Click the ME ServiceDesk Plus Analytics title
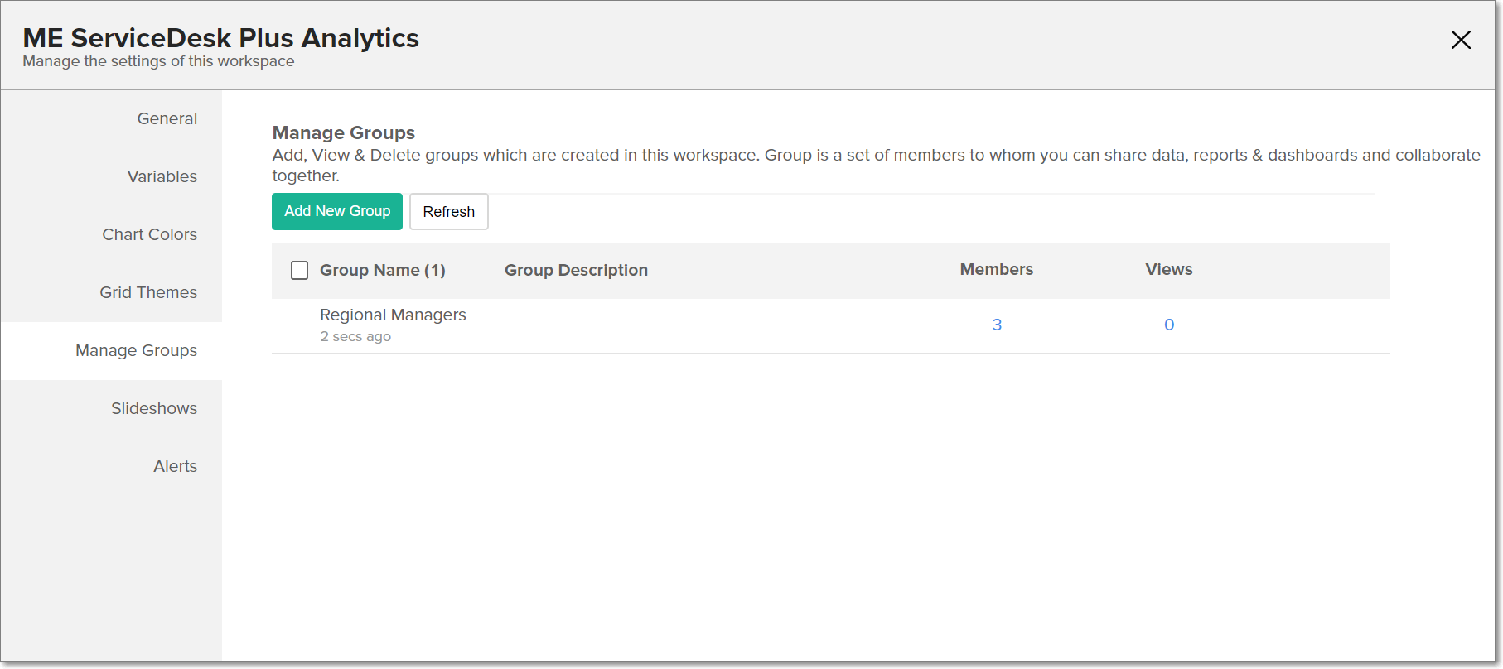This screenshot has width=1503, height=669. [220, 38]
